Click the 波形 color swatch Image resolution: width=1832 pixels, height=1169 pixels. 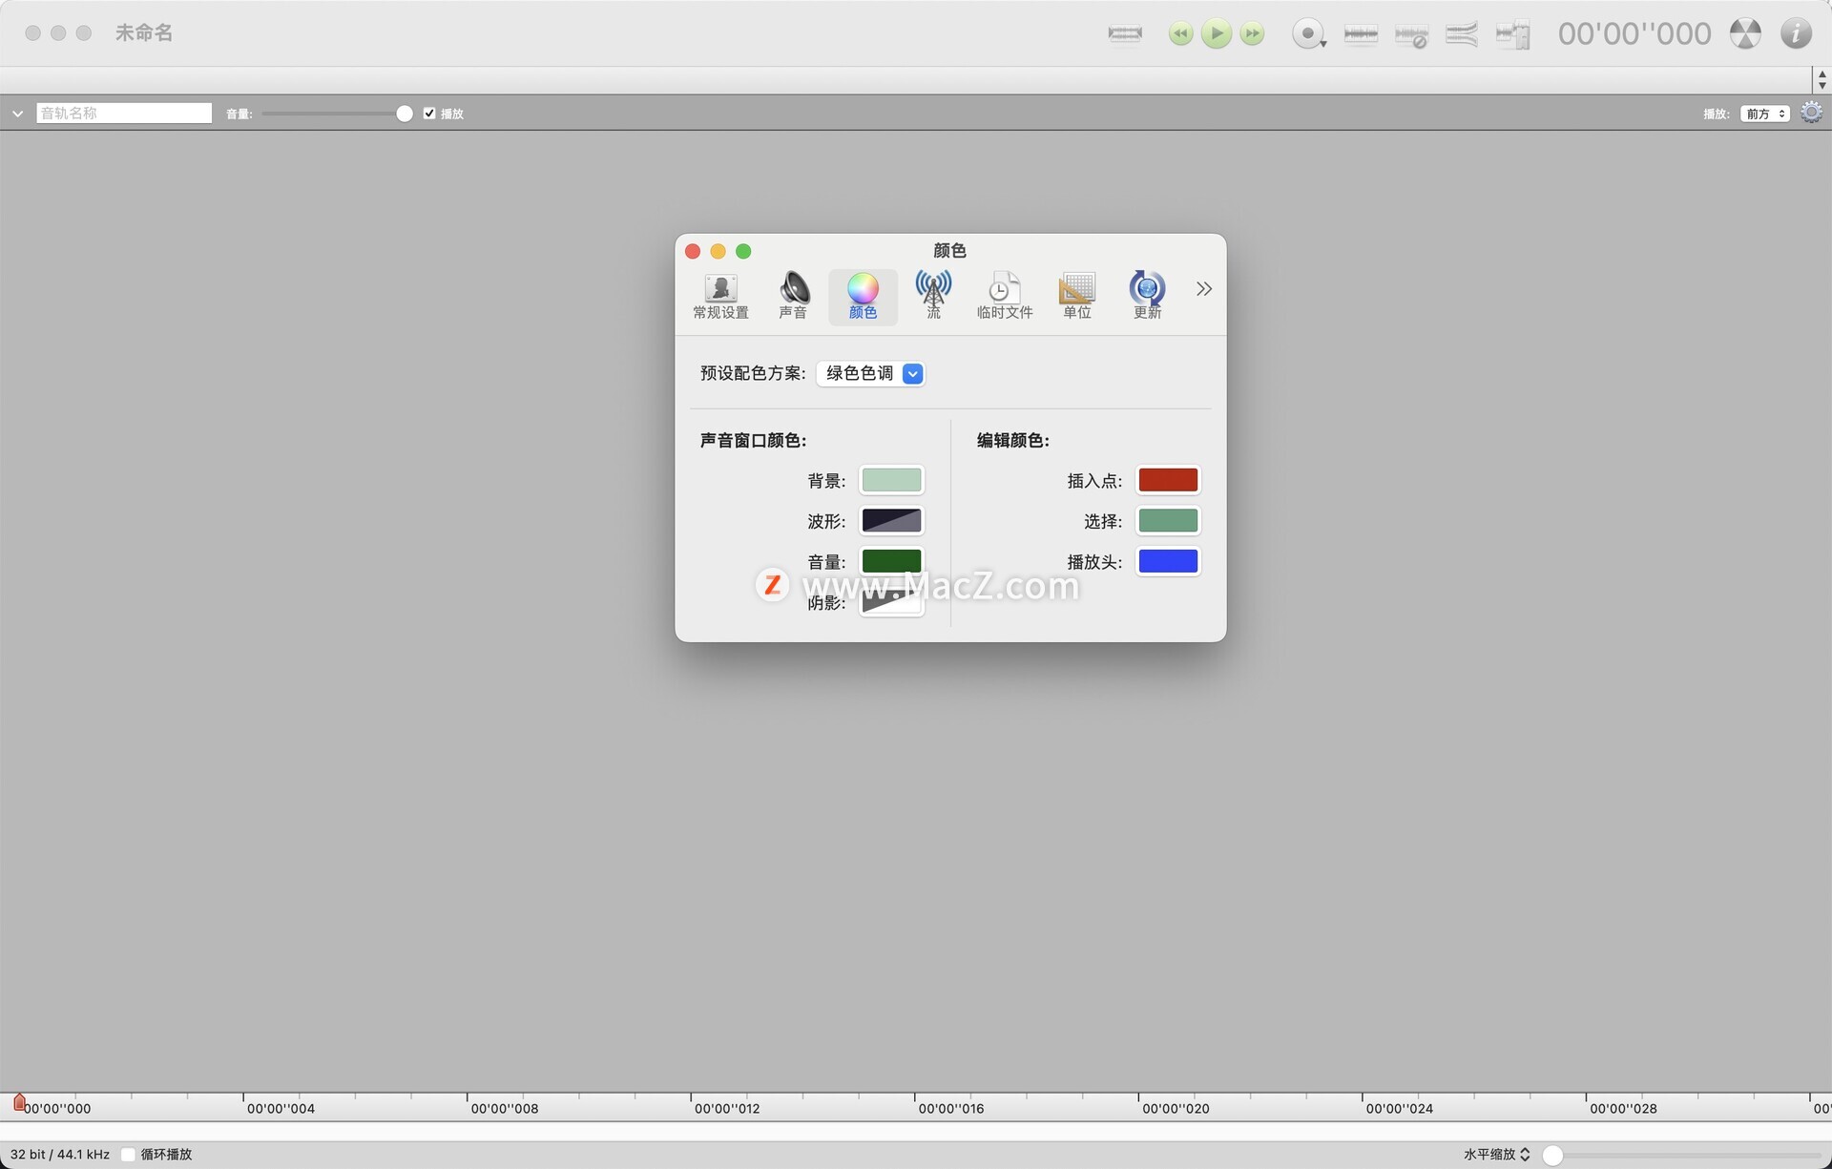point(891,520)
